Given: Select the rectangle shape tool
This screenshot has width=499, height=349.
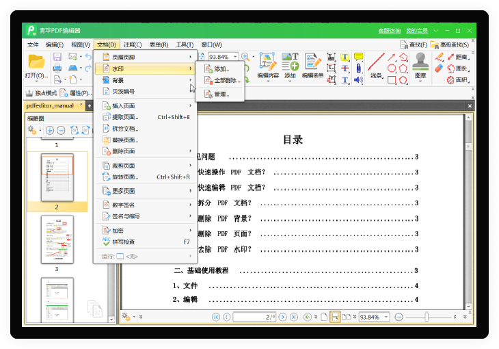Looking at the screenshot, I should tap(392, 79).
